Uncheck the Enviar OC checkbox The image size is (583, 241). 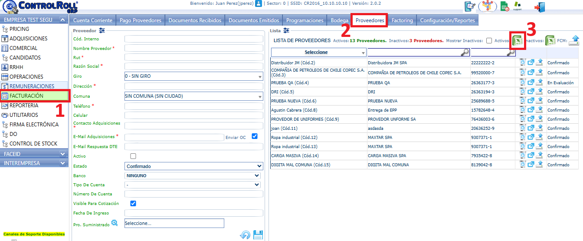click(255, 136)
